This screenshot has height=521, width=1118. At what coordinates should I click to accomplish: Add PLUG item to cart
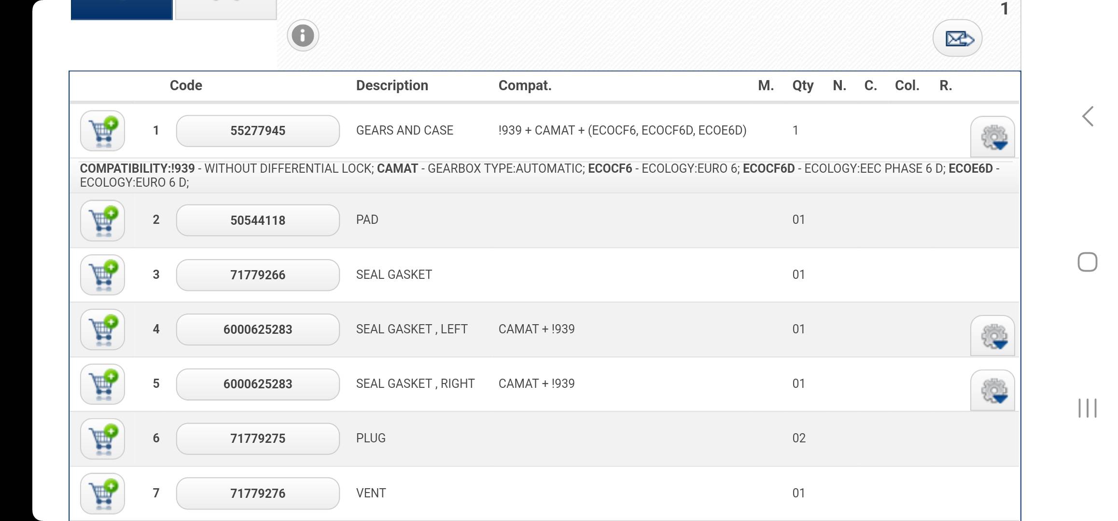[x=102, y=439]
